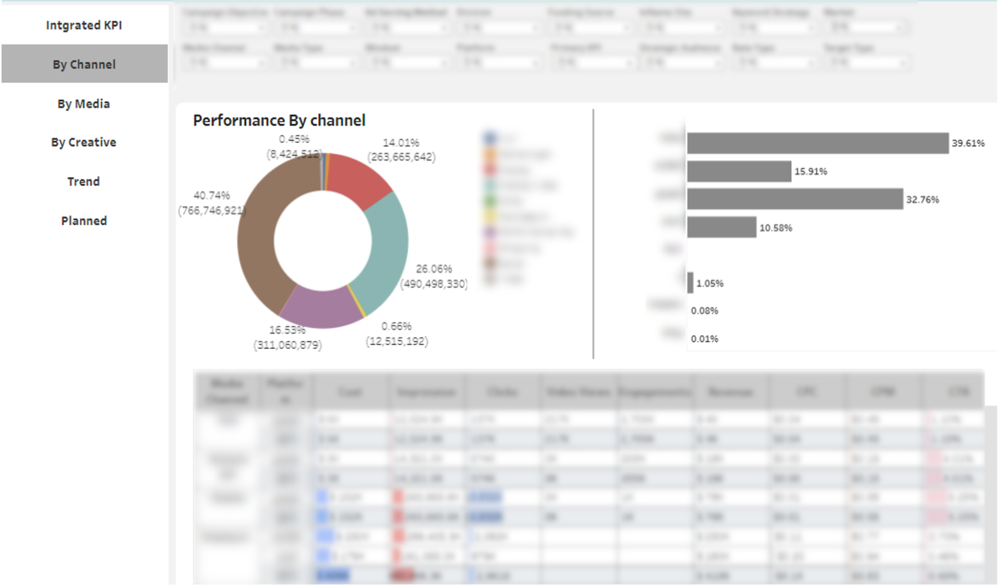Go to the Trend page
Screen dimensions: 998x585
[x=83, y=181]
